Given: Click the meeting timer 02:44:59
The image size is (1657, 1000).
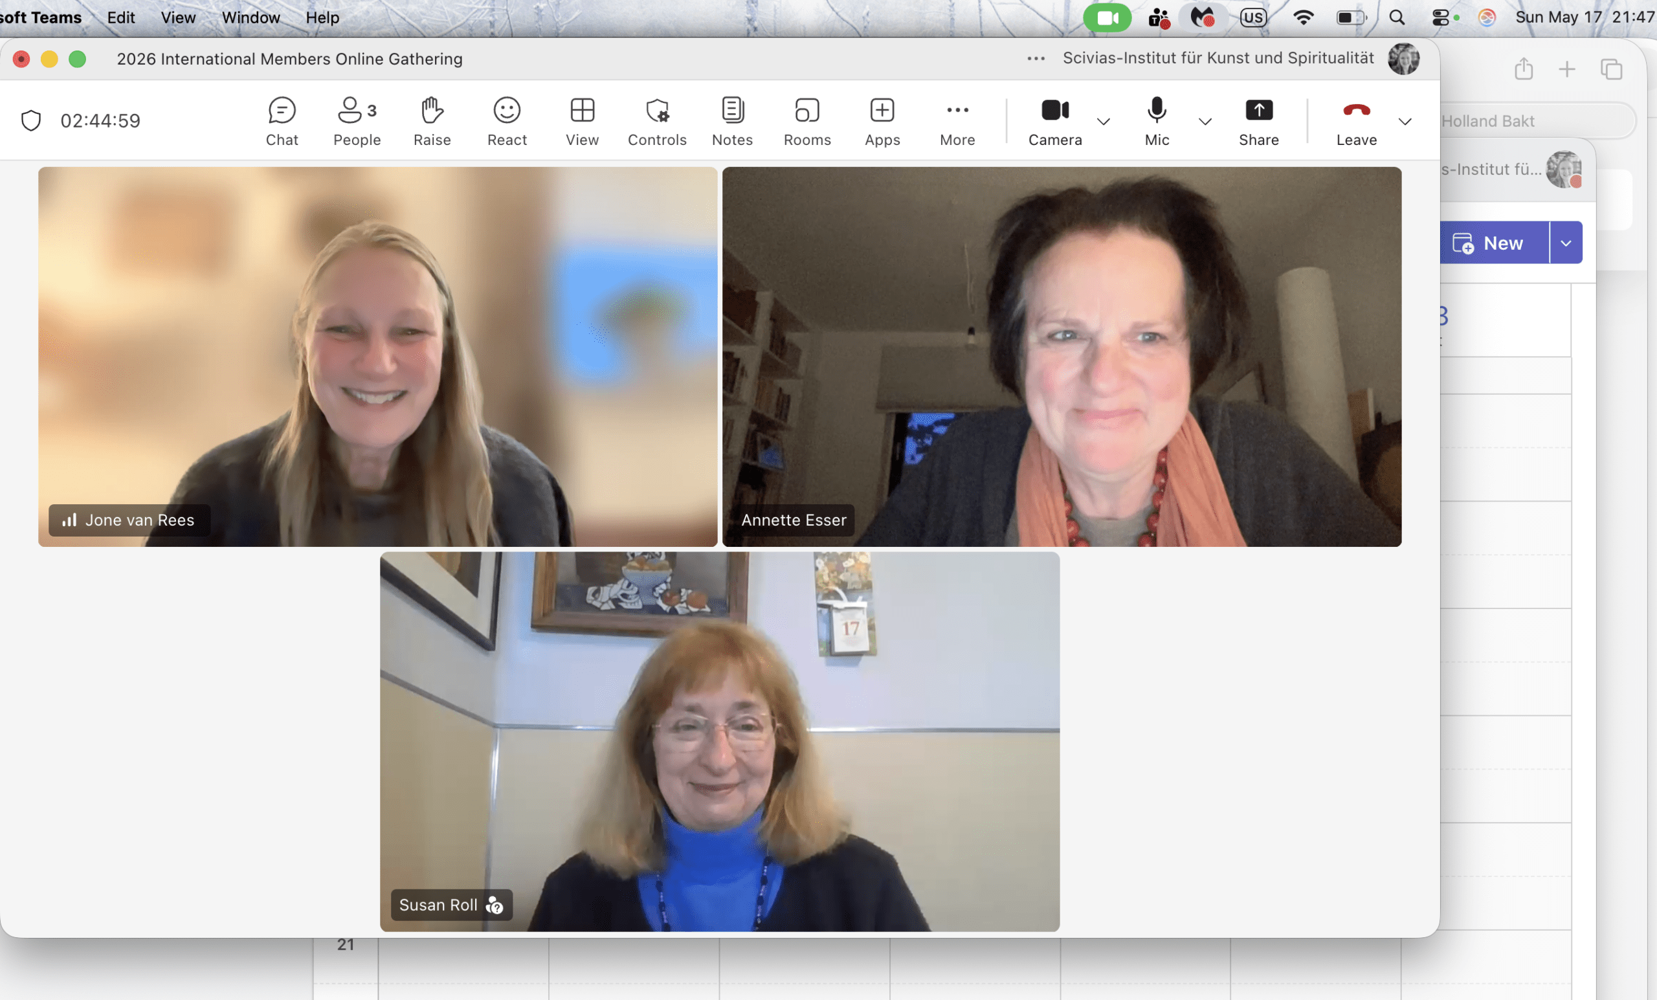Looking at the screenshot, I should (x=100, y=120).
